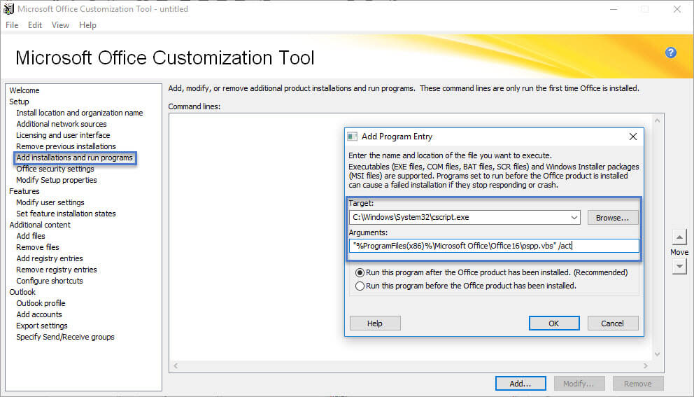Open Install location and organization name
The width and height of the screenshot is (694, 397).
click(80, 113)
